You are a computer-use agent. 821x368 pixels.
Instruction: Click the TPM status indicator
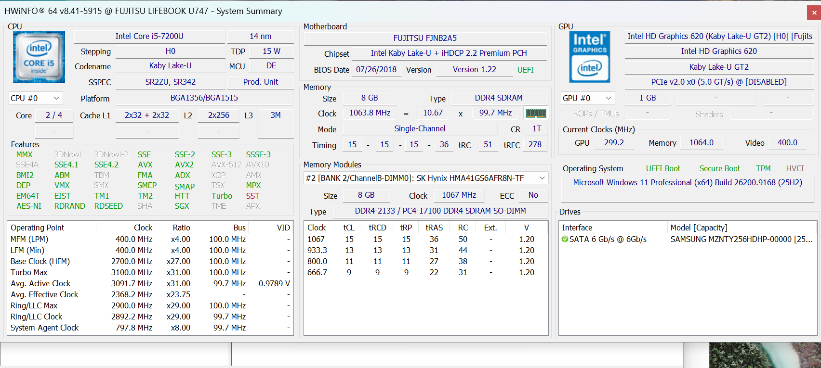pyautogui.click(x=763, y=168)
